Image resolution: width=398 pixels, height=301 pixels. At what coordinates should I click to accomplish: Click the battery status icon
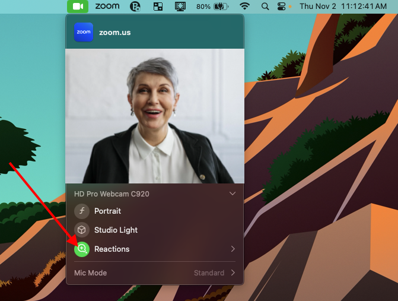pyautogui.click(x=222, y=7)
